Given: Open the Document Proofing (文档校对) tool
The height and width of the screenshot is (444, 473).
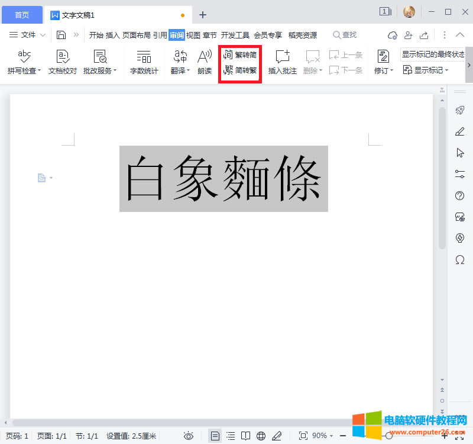Looking at the screenshot, I should (x=61, y=62).
